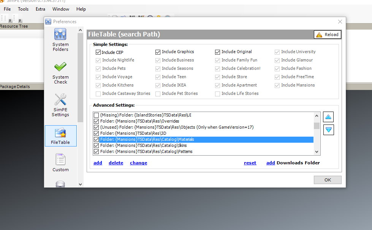This screenshot has width=372, height=230.
Task: Click the Reload warning button
Action: point(327,35)
